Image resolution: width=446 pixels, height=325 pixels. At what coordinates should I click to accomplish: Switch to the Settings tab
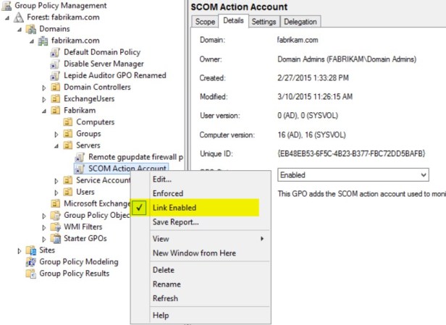264,22
